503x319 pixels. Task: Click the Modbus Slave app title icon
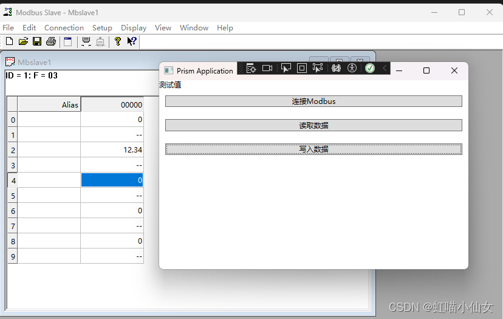pyautogui.click(x=8, y=12)
